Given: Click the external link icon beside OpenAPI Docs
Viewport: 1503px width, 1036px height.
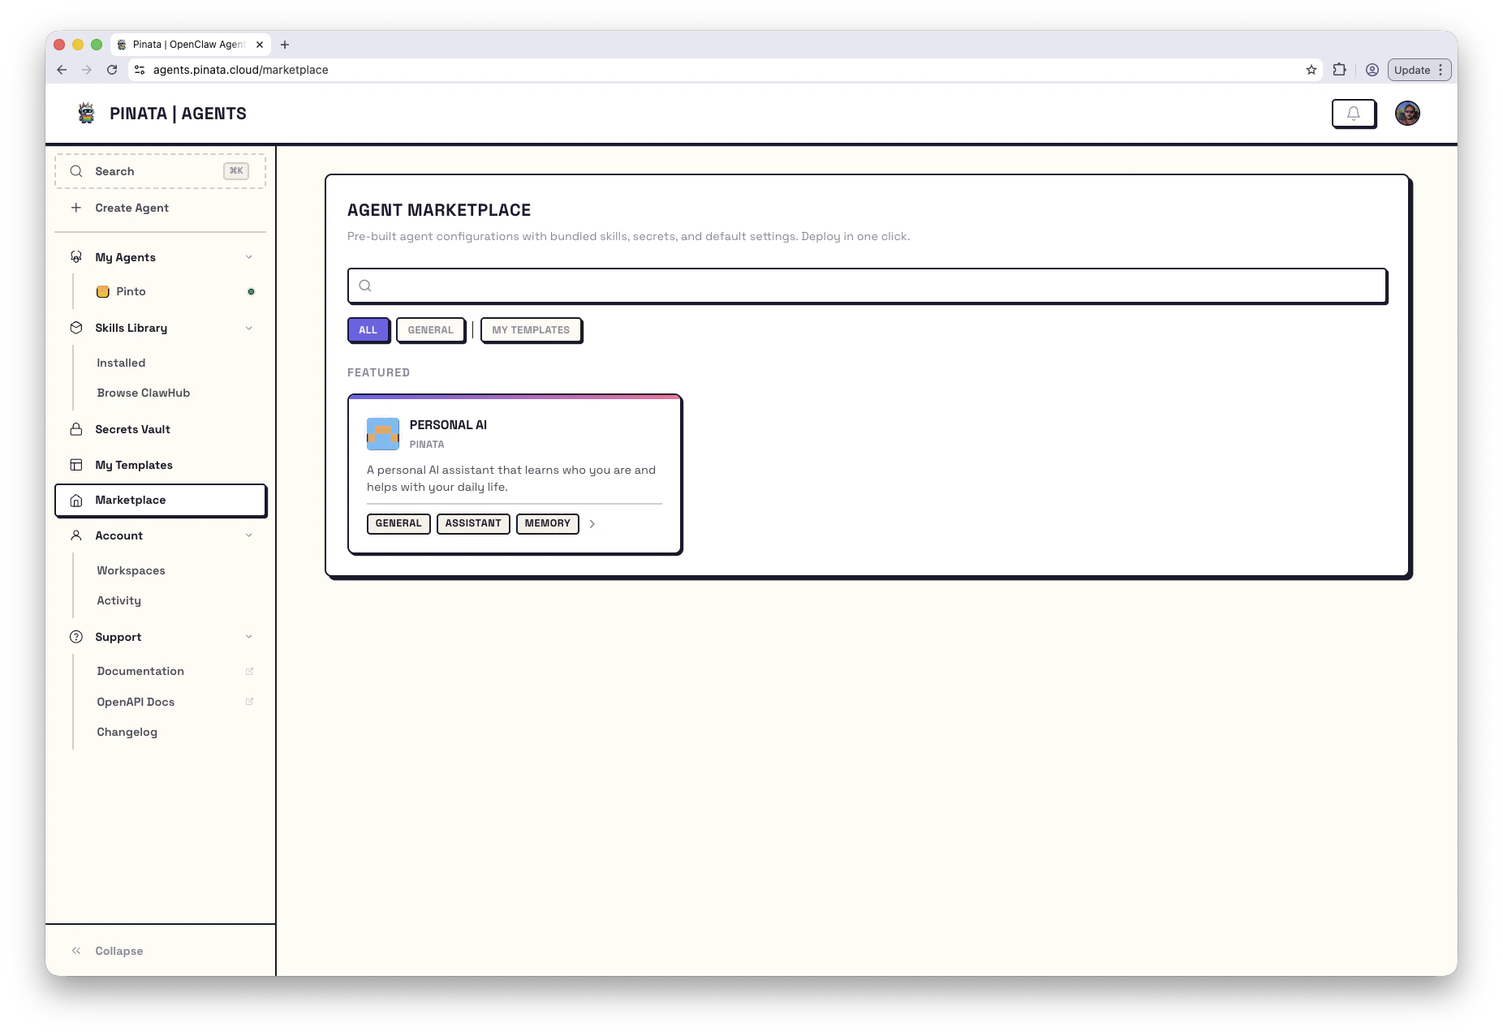Looking at the screenshot, I should (x=249, y=702).
